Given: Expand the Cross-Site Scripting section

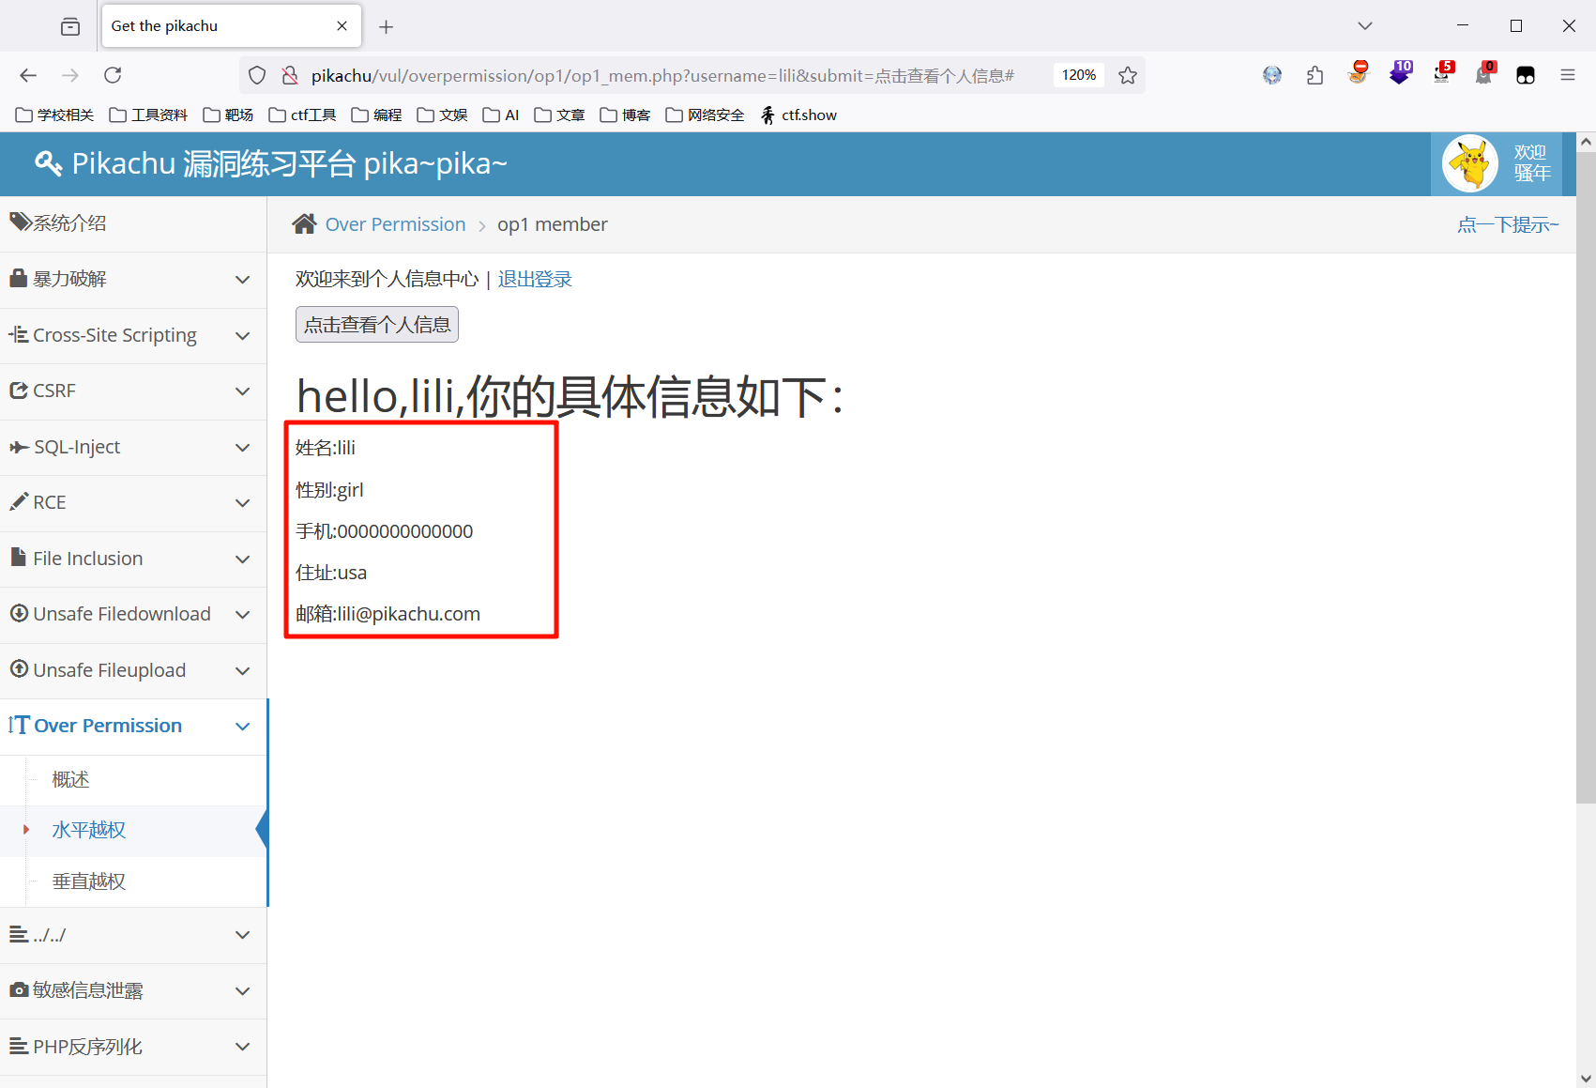Looking at the screenshot, I should coord(133,335).
